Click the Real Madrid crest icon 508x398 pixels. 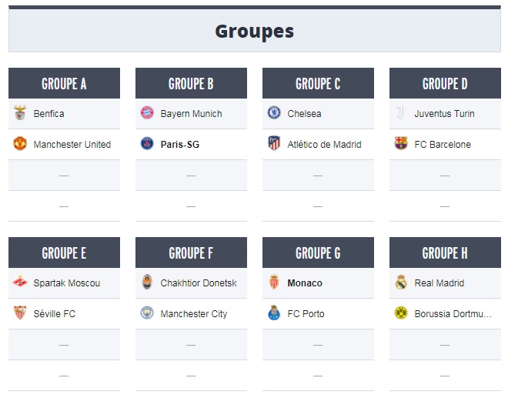[x=401, y=282]
